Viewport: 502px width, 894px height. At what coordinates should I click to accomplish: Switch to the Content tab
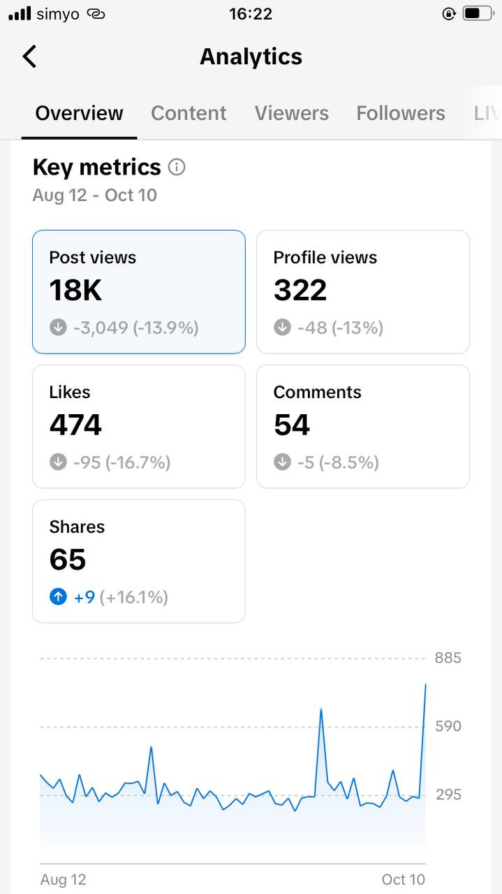tap(189, 113)
